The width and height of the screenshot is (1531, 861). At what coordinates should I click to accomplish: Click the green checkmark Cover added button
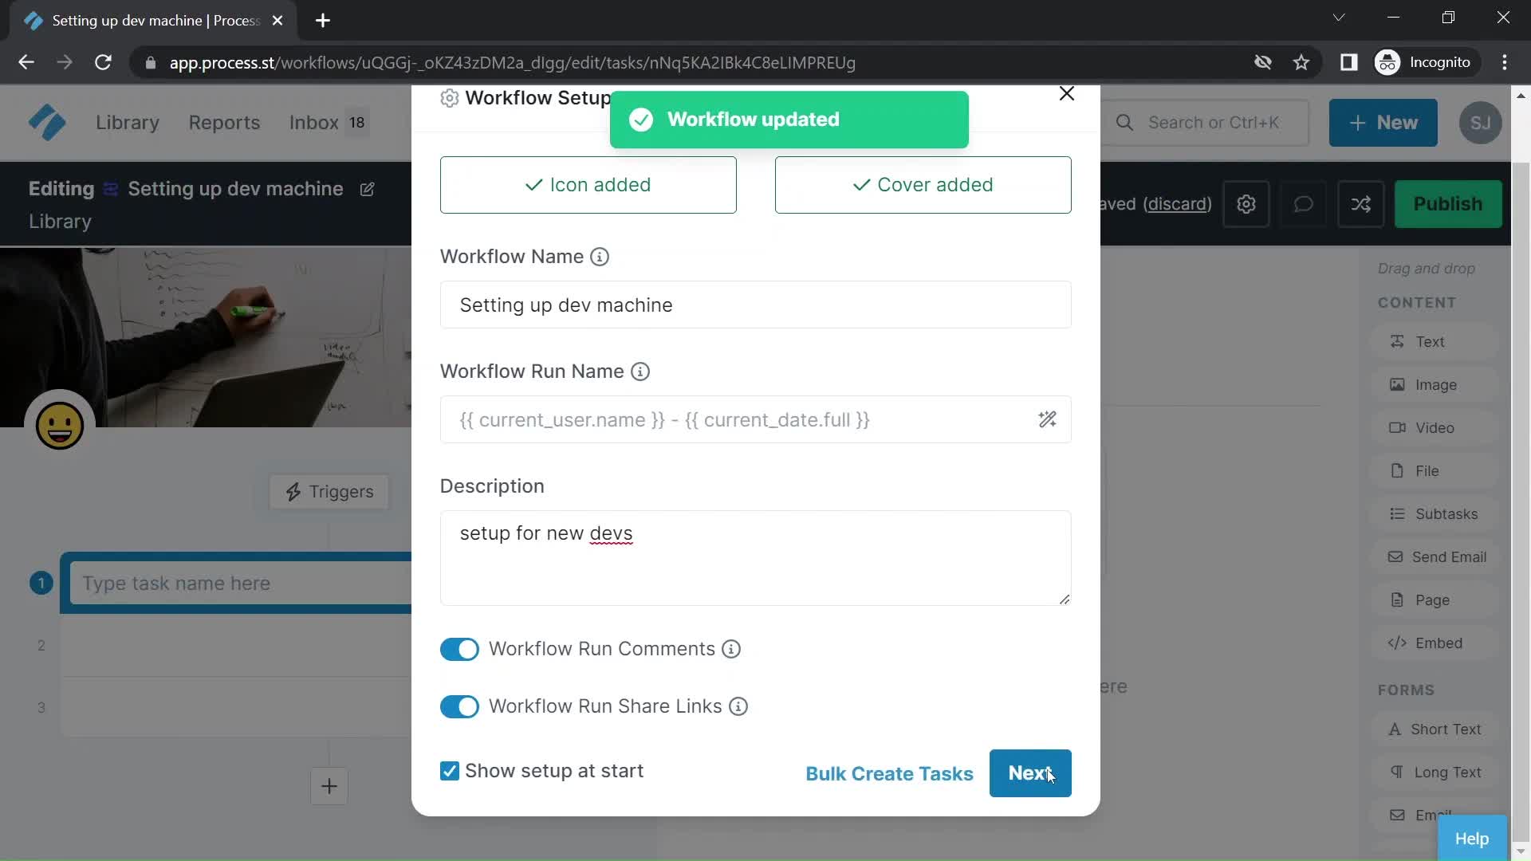pyautogui.click(x=923, y=185)
